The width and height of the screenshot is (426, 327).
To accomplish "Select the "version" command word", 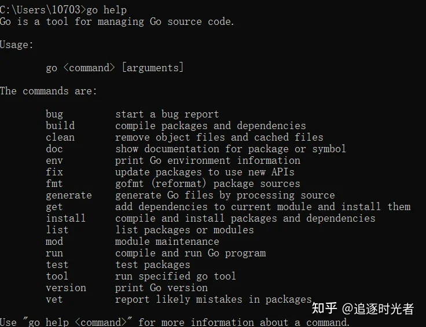I will 66,288.
